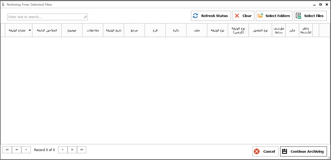
Task: Click the جاهز للأرشفة column header
Action: [306, 30]
